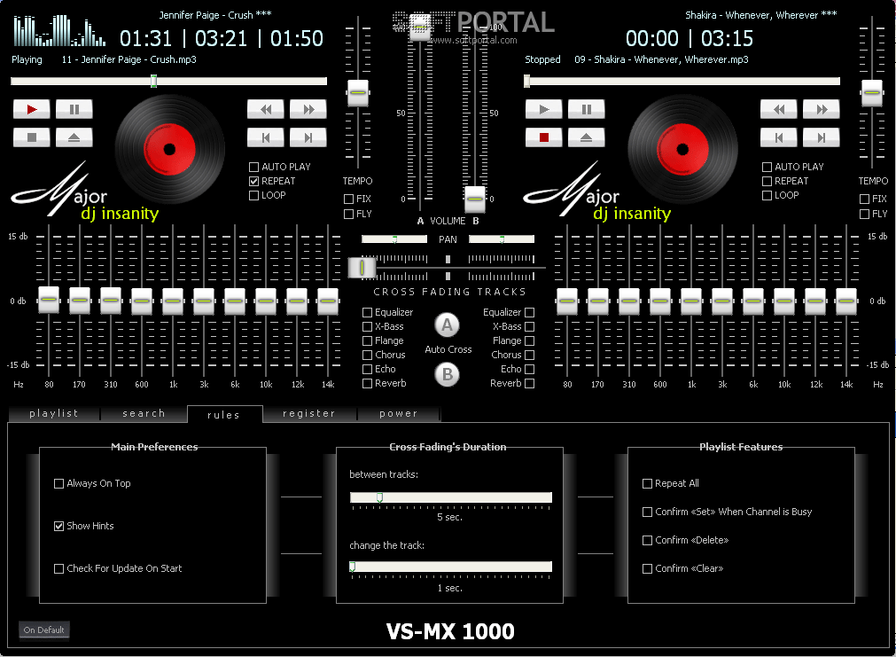Uncheck REPEAT on deck A
Screen dimensions: 896x657
point(254,181)
